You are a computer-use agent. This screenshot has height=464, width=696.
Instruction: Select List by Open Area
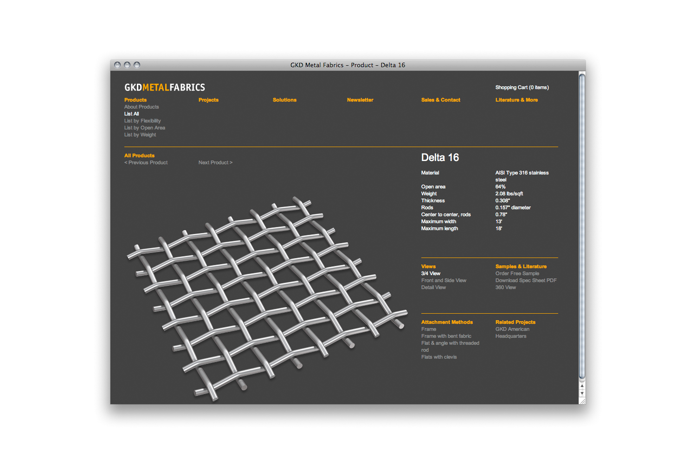(x=144, y=128)
